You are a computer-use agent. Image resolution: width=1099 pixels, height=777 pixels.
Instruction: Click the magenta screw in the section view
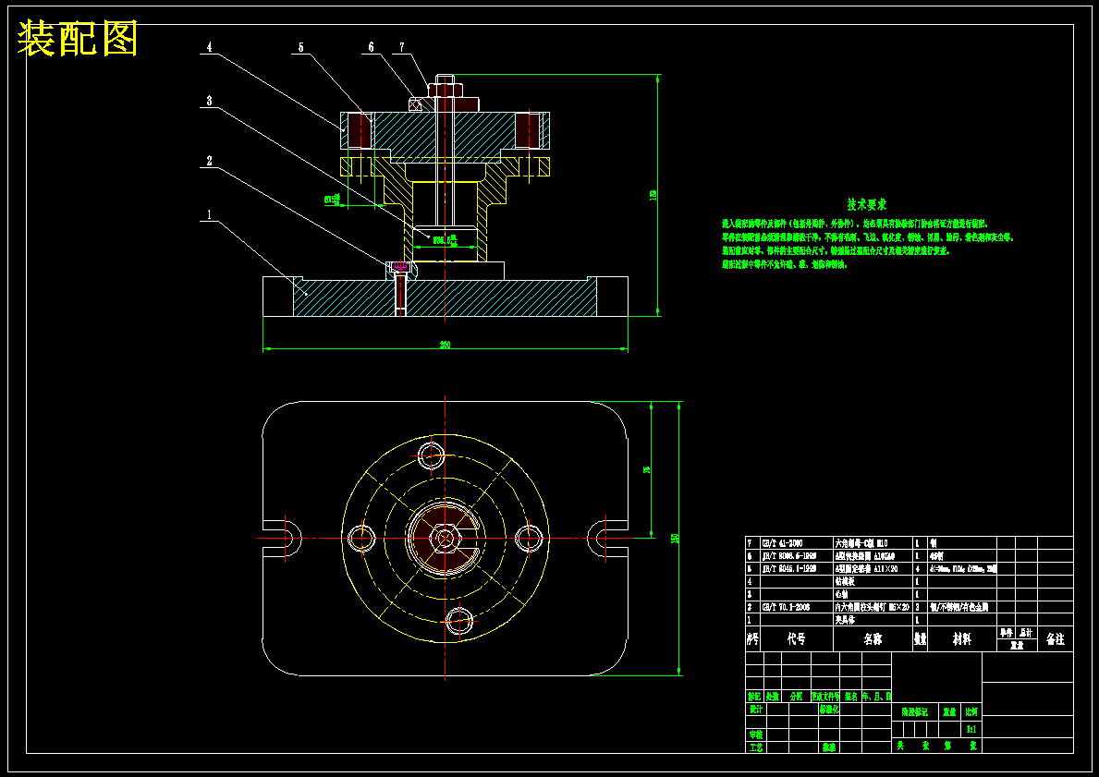pyautogui.click(x=401, y=267)
